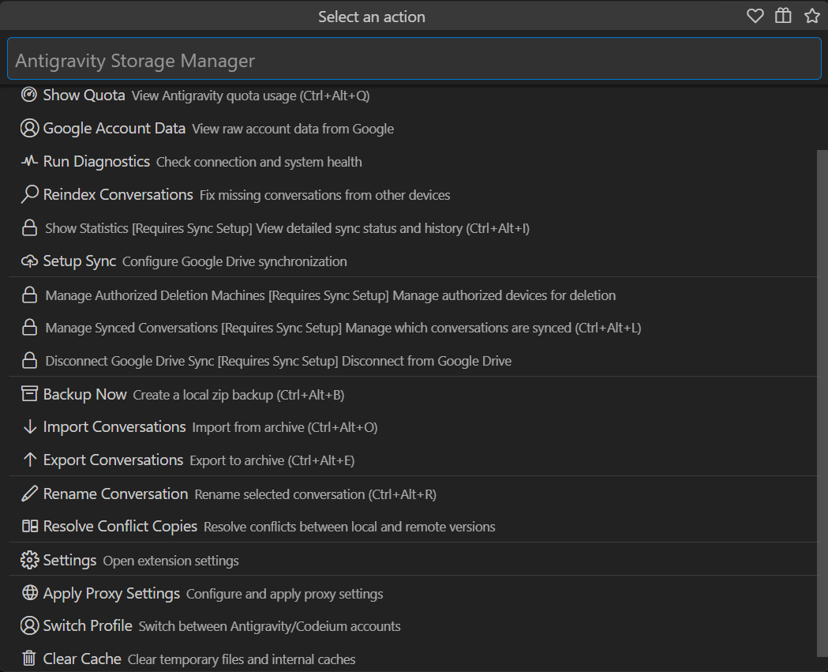
Task: Select the Run Diagnostics pulse icon
Action: 29,160
